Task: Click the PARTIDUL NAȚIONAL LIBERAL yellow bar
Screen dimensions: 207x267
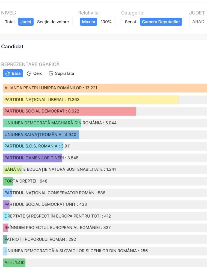Action: tap(91, 100)
